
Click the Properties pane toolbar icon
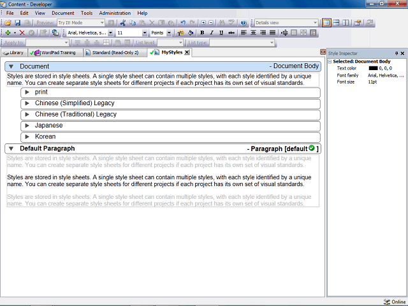tap(358, 23)
